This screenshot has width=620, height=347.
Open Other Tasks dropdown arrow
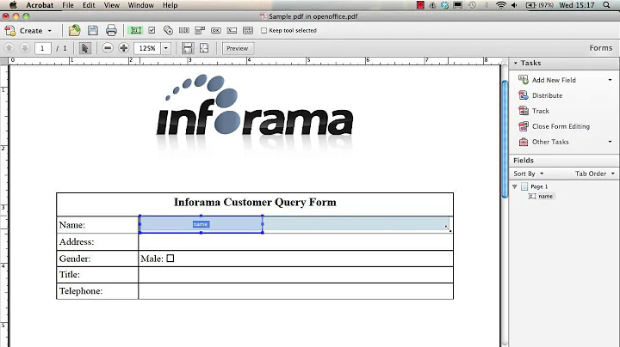[x=611, y=142]
